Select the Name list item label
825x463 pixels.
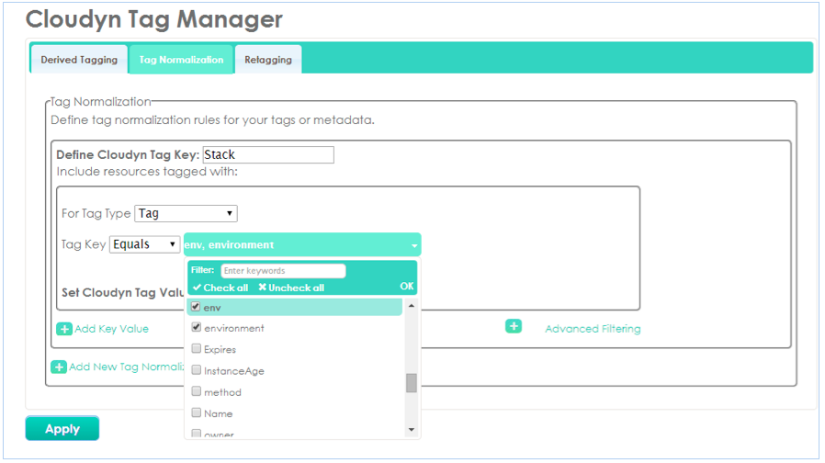219,413
